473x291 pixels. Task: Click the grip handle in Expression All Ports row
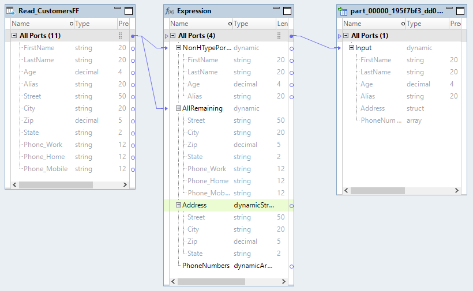click(279, 36)
